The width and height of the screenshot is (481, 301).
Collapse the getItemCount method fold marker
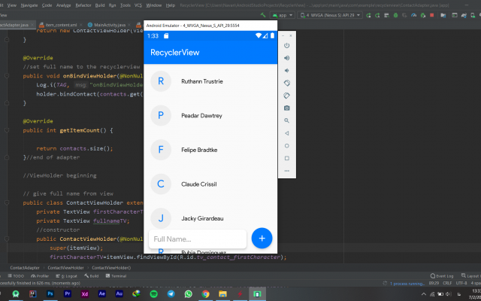pyautogui.click(x=7, y=130)
